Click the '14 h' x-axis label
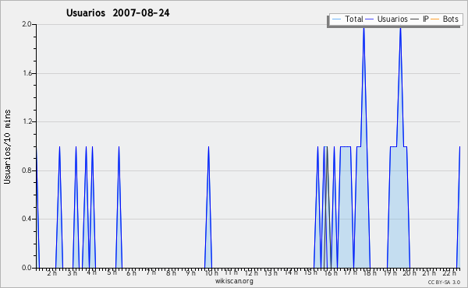Viewport: 468px width, 288px height. [x=291, y=272]
